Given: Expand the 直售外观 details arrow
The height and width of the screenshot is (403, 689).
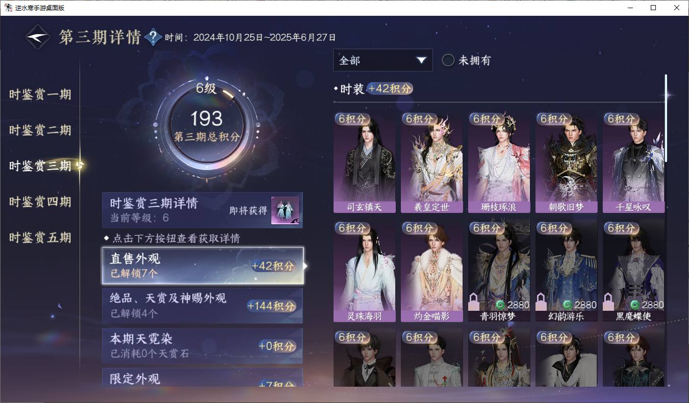Looking at the screenshot, I should click(305, 266).
